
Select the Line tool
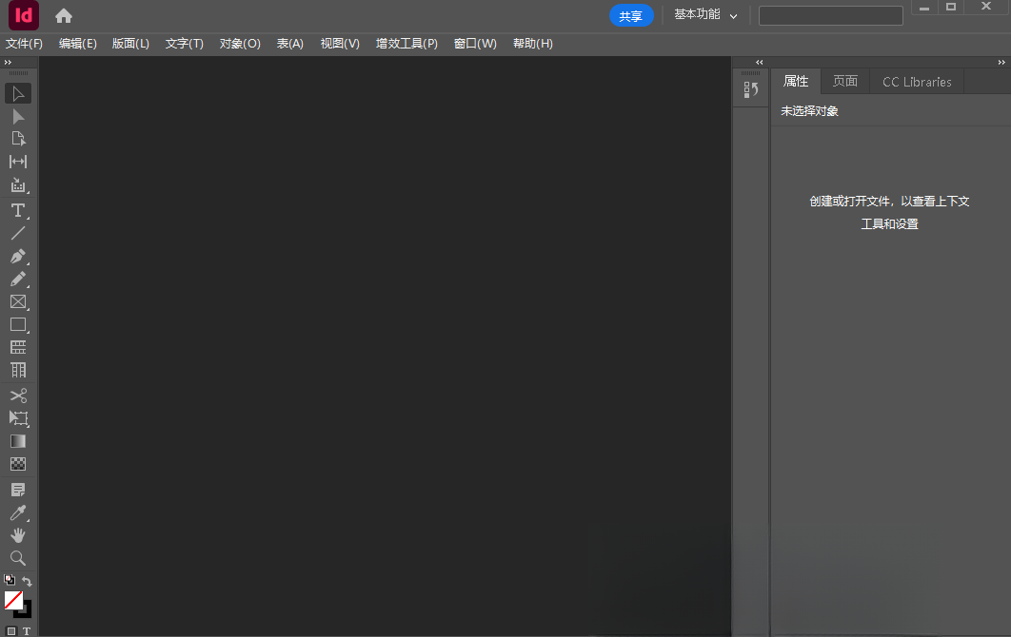pyautogui.click(x=18, y=233)
